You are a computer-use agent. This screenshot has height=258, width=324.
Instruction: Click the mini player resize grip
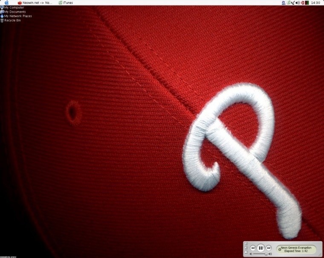click(x=320, y=255)
